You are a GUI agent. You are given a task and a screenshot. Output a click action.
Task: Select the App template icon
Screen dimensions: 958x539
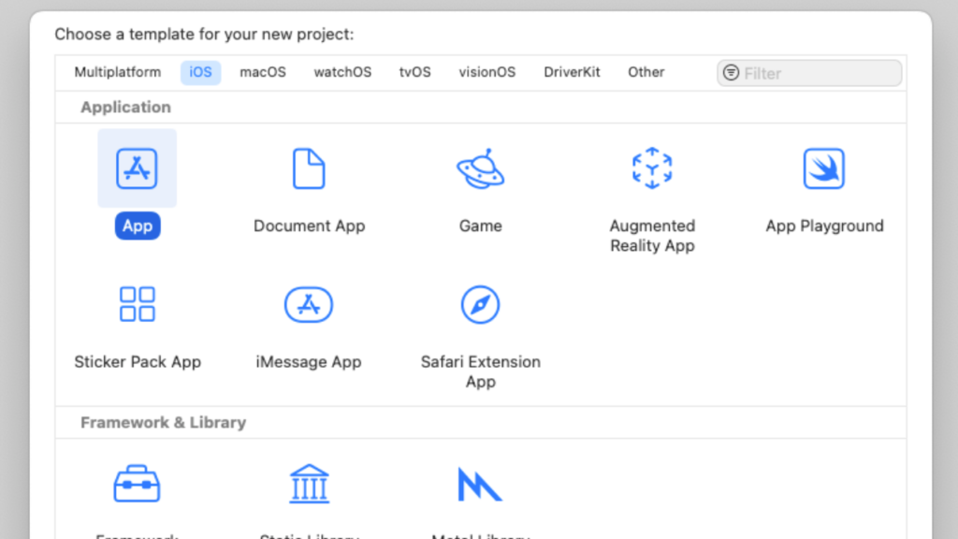pos(137,168)
